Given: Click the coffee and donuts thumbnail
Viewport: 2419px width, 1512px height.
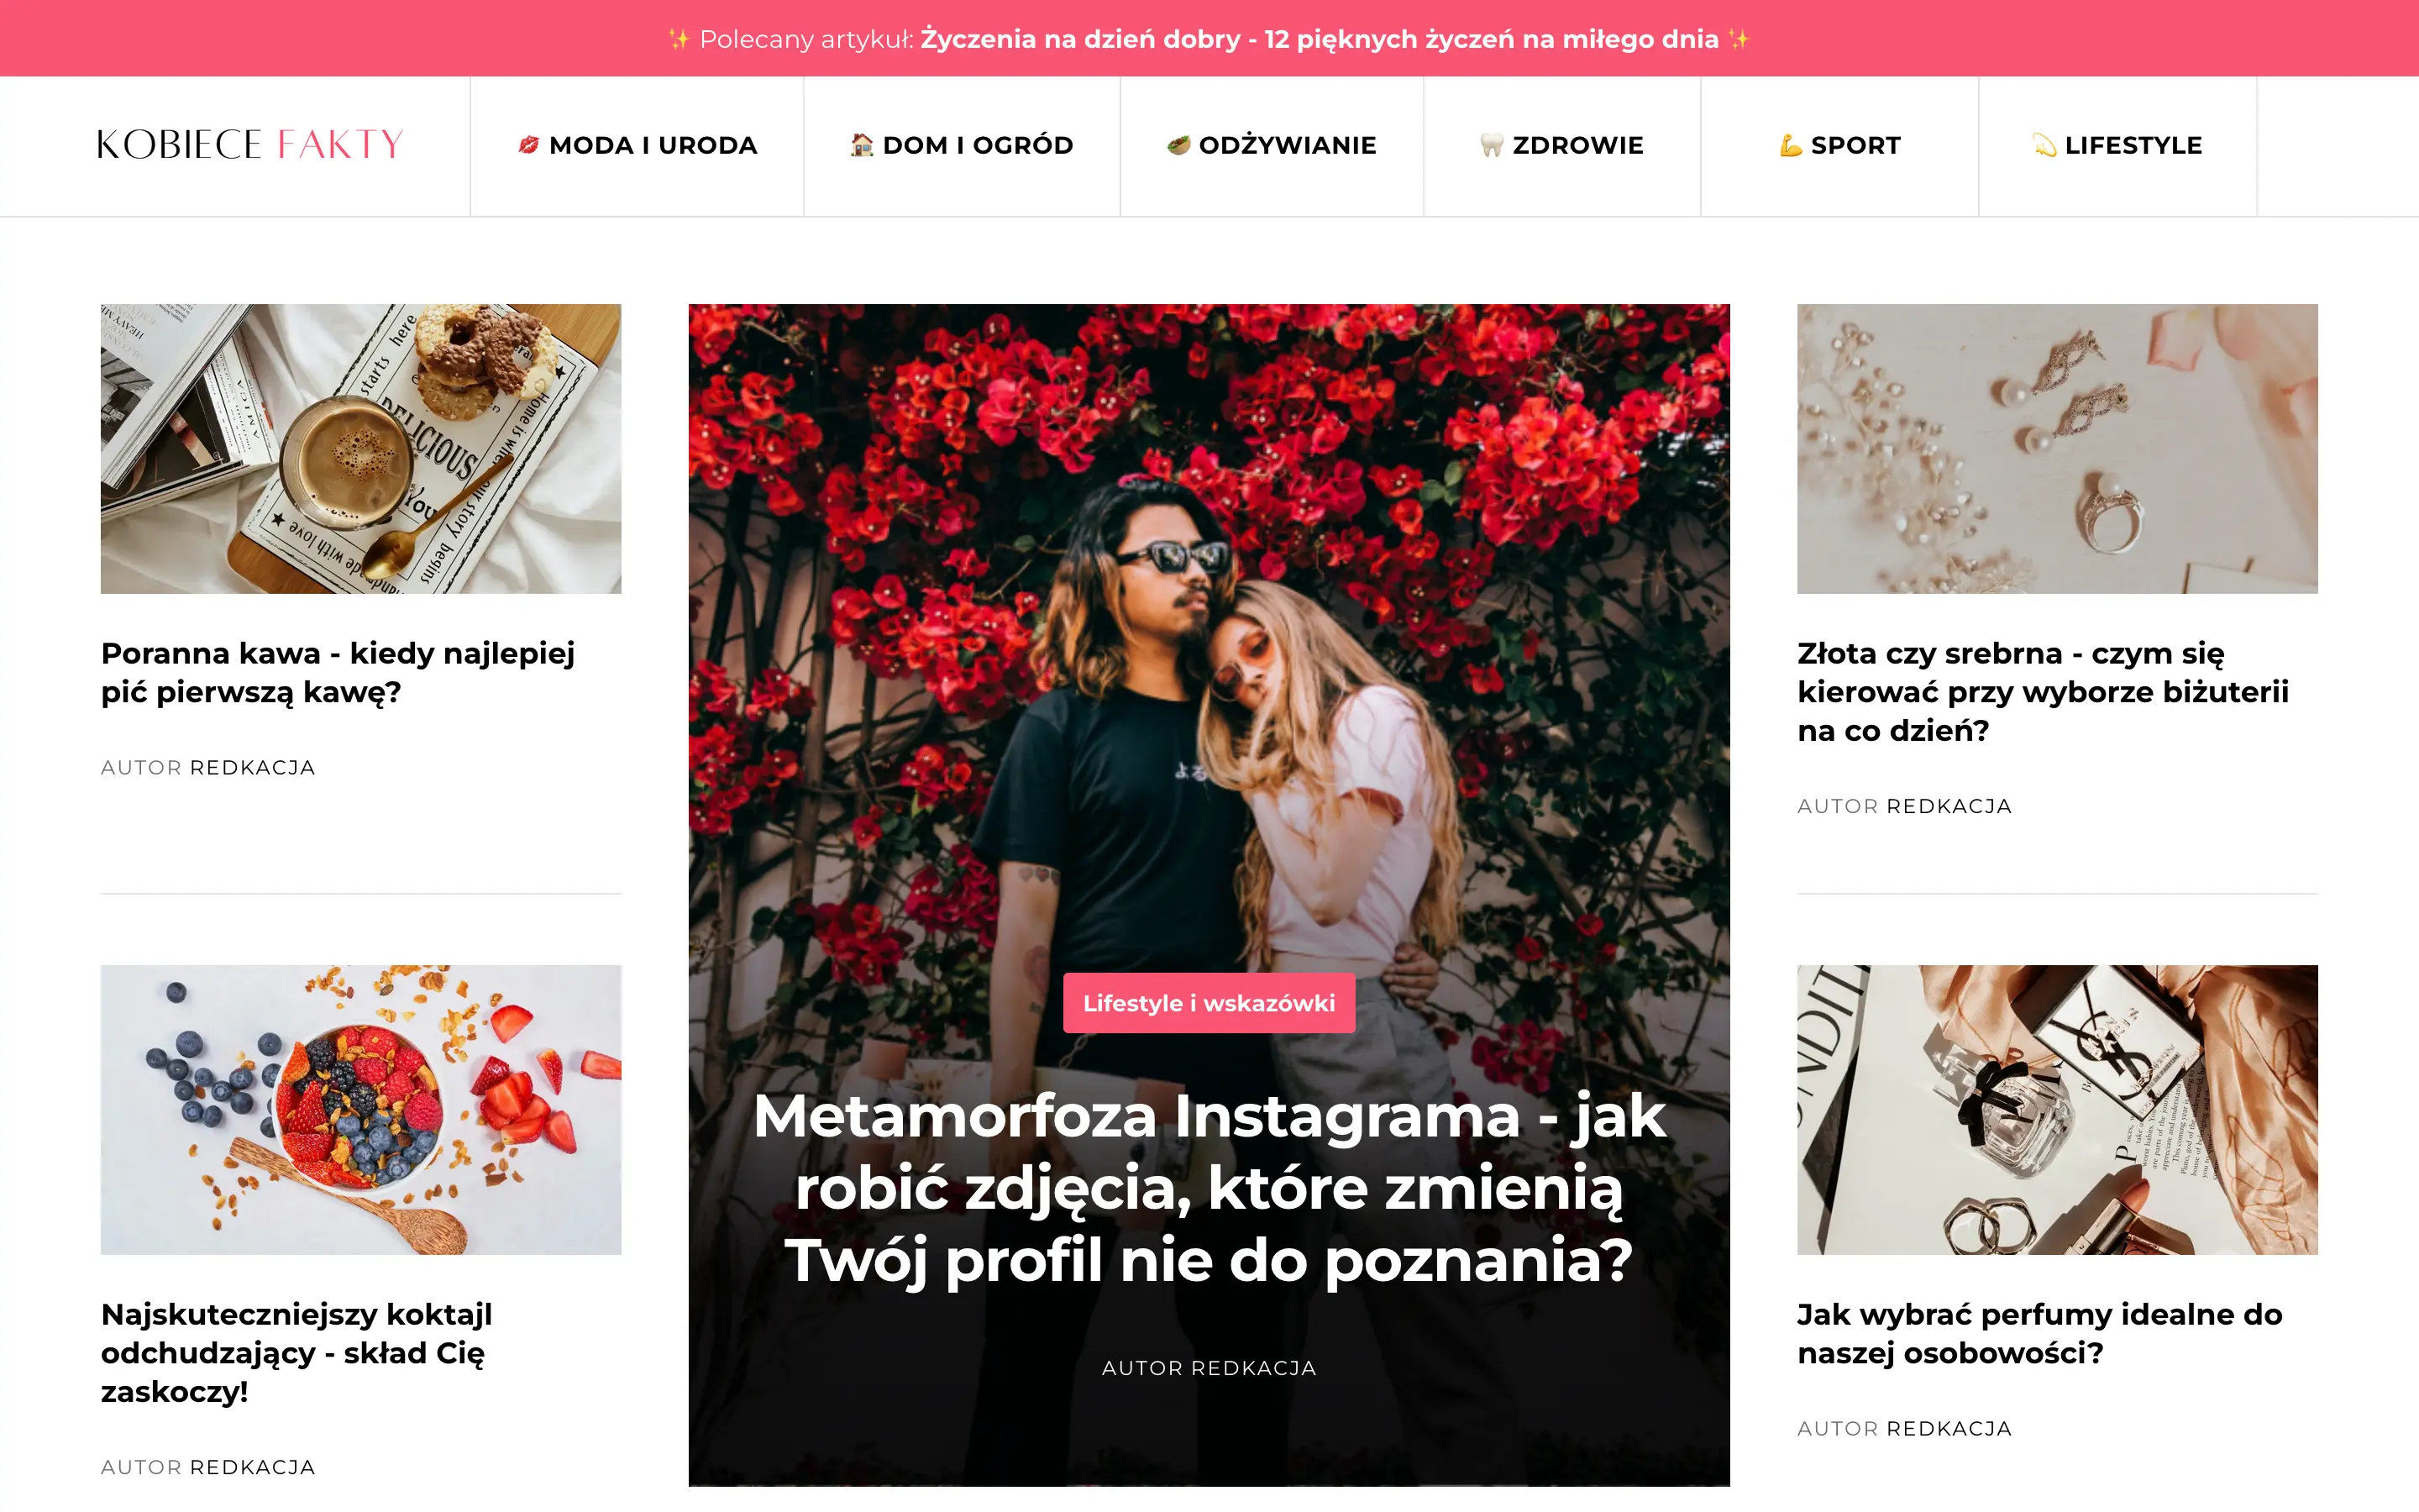Looking at the screenshot, I should [361, 449].
